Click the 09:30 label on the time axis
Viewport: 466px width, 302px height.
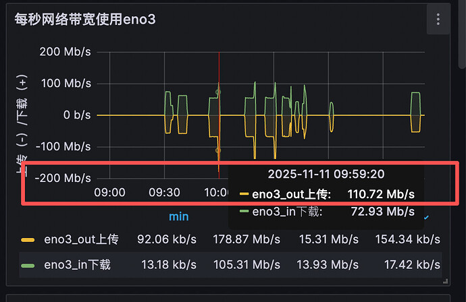click(164, 192)
